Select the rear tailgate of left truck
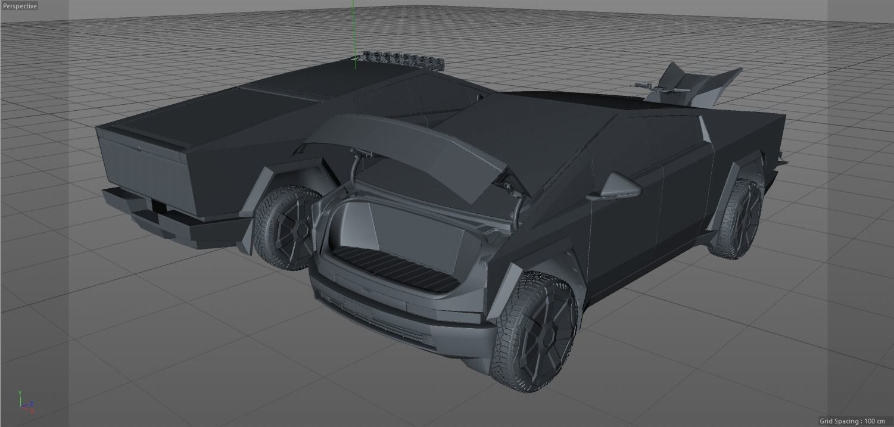 coord(146,170)
